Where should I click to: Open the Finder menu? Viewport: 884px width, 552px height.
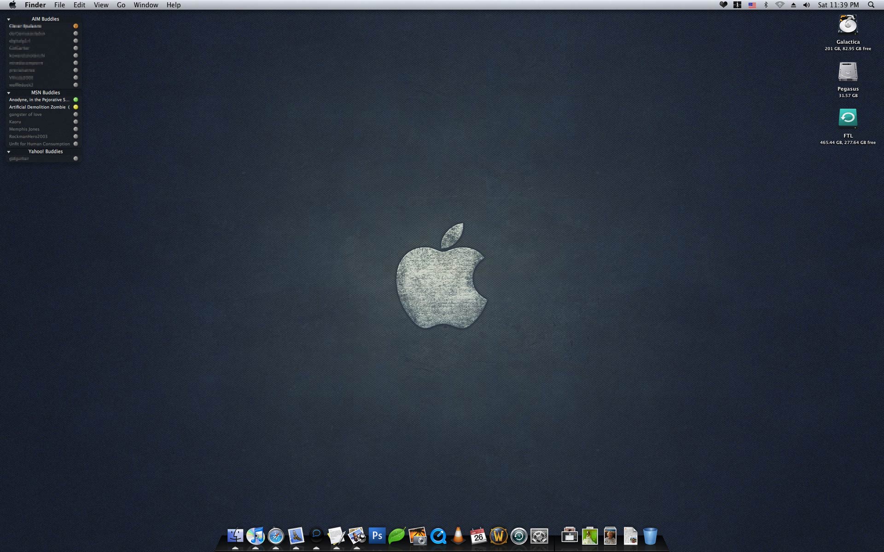[x=35, y=5]
